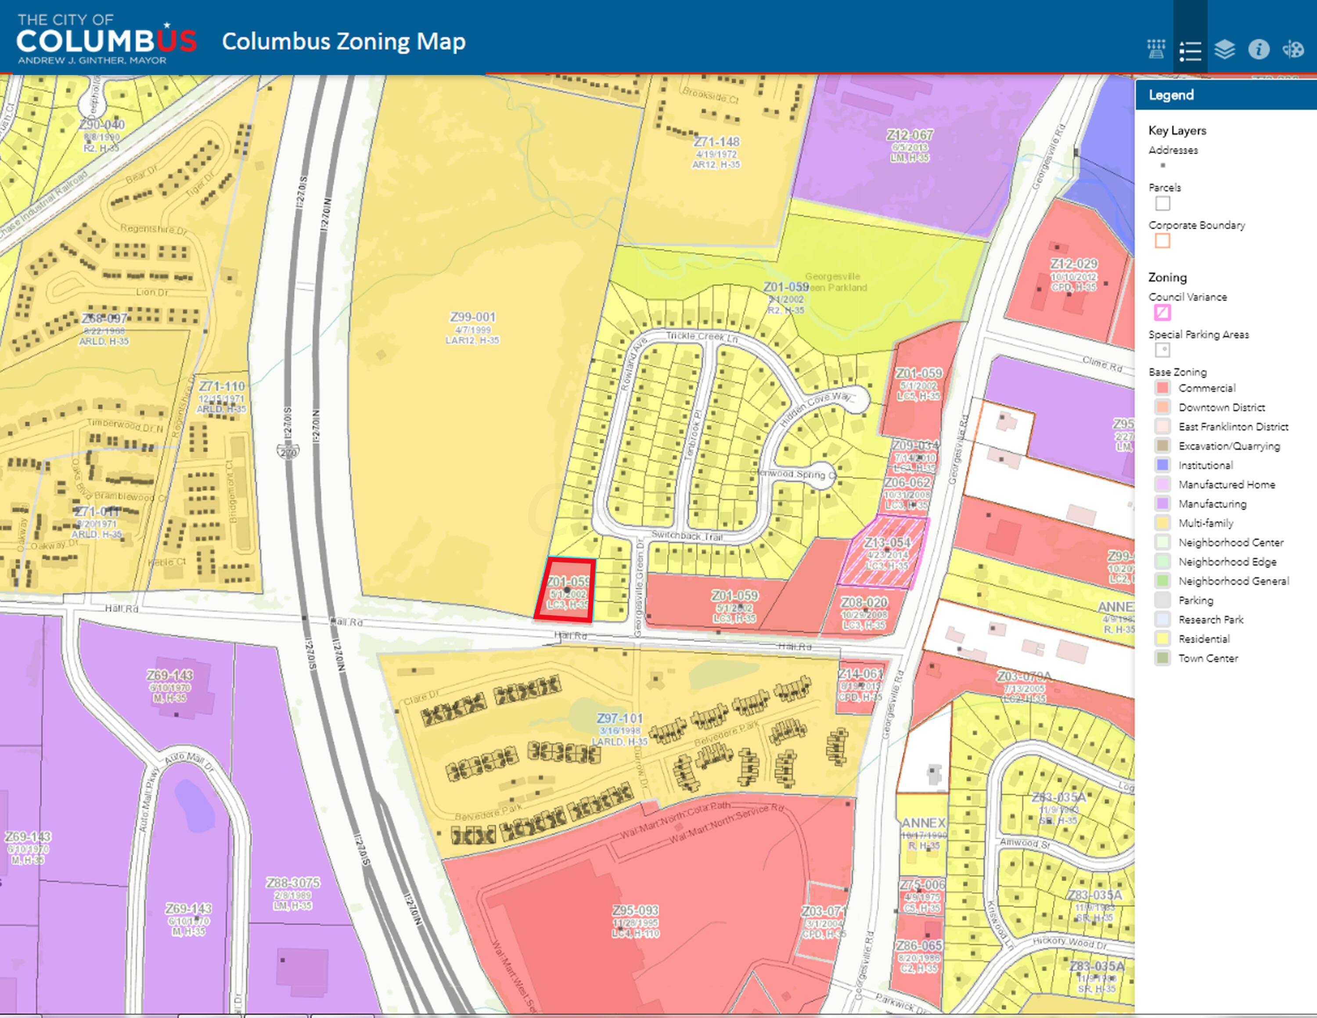Click the Commercial color swatch
The image size is (1317, 1018).
1162,388
